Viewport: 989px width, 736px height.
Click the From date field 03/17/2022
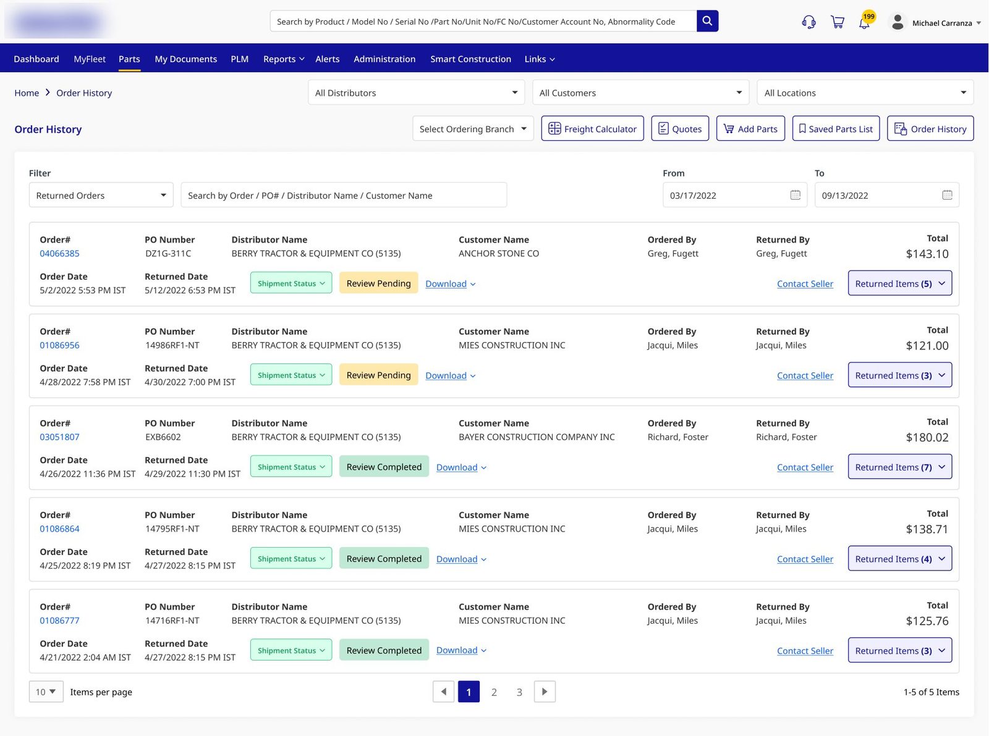(735, 195)
